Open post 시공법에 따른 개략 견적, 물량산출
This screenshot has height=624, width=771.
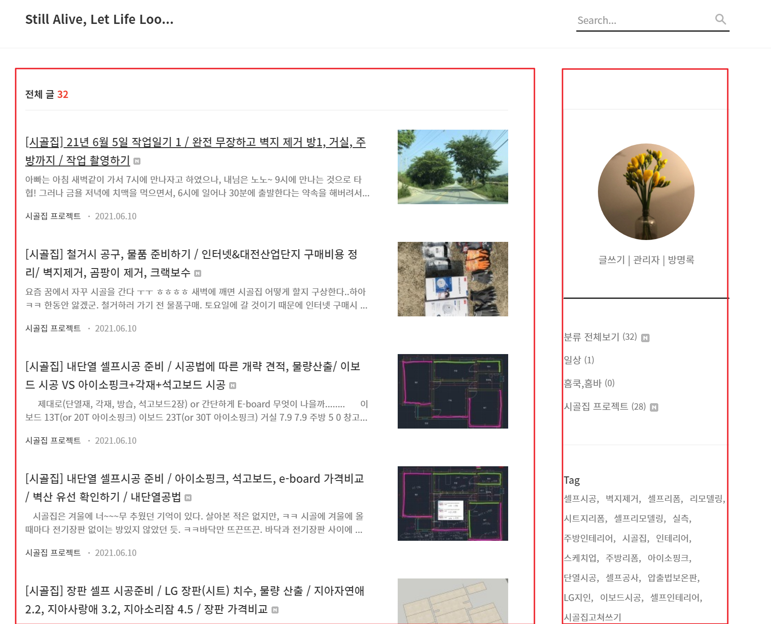pos(193,375)
